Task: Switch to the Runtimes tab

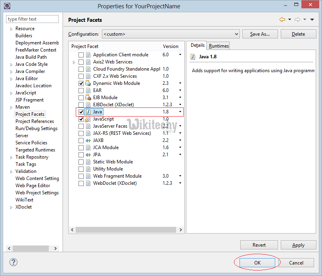Action: pyautogui.click(x=218, y=46)
